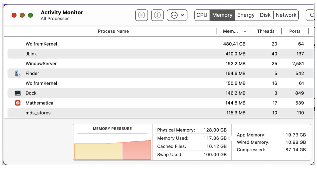Click the search field in the toolbar
Viewport: 317px width, 169px height.
[310, 15]
